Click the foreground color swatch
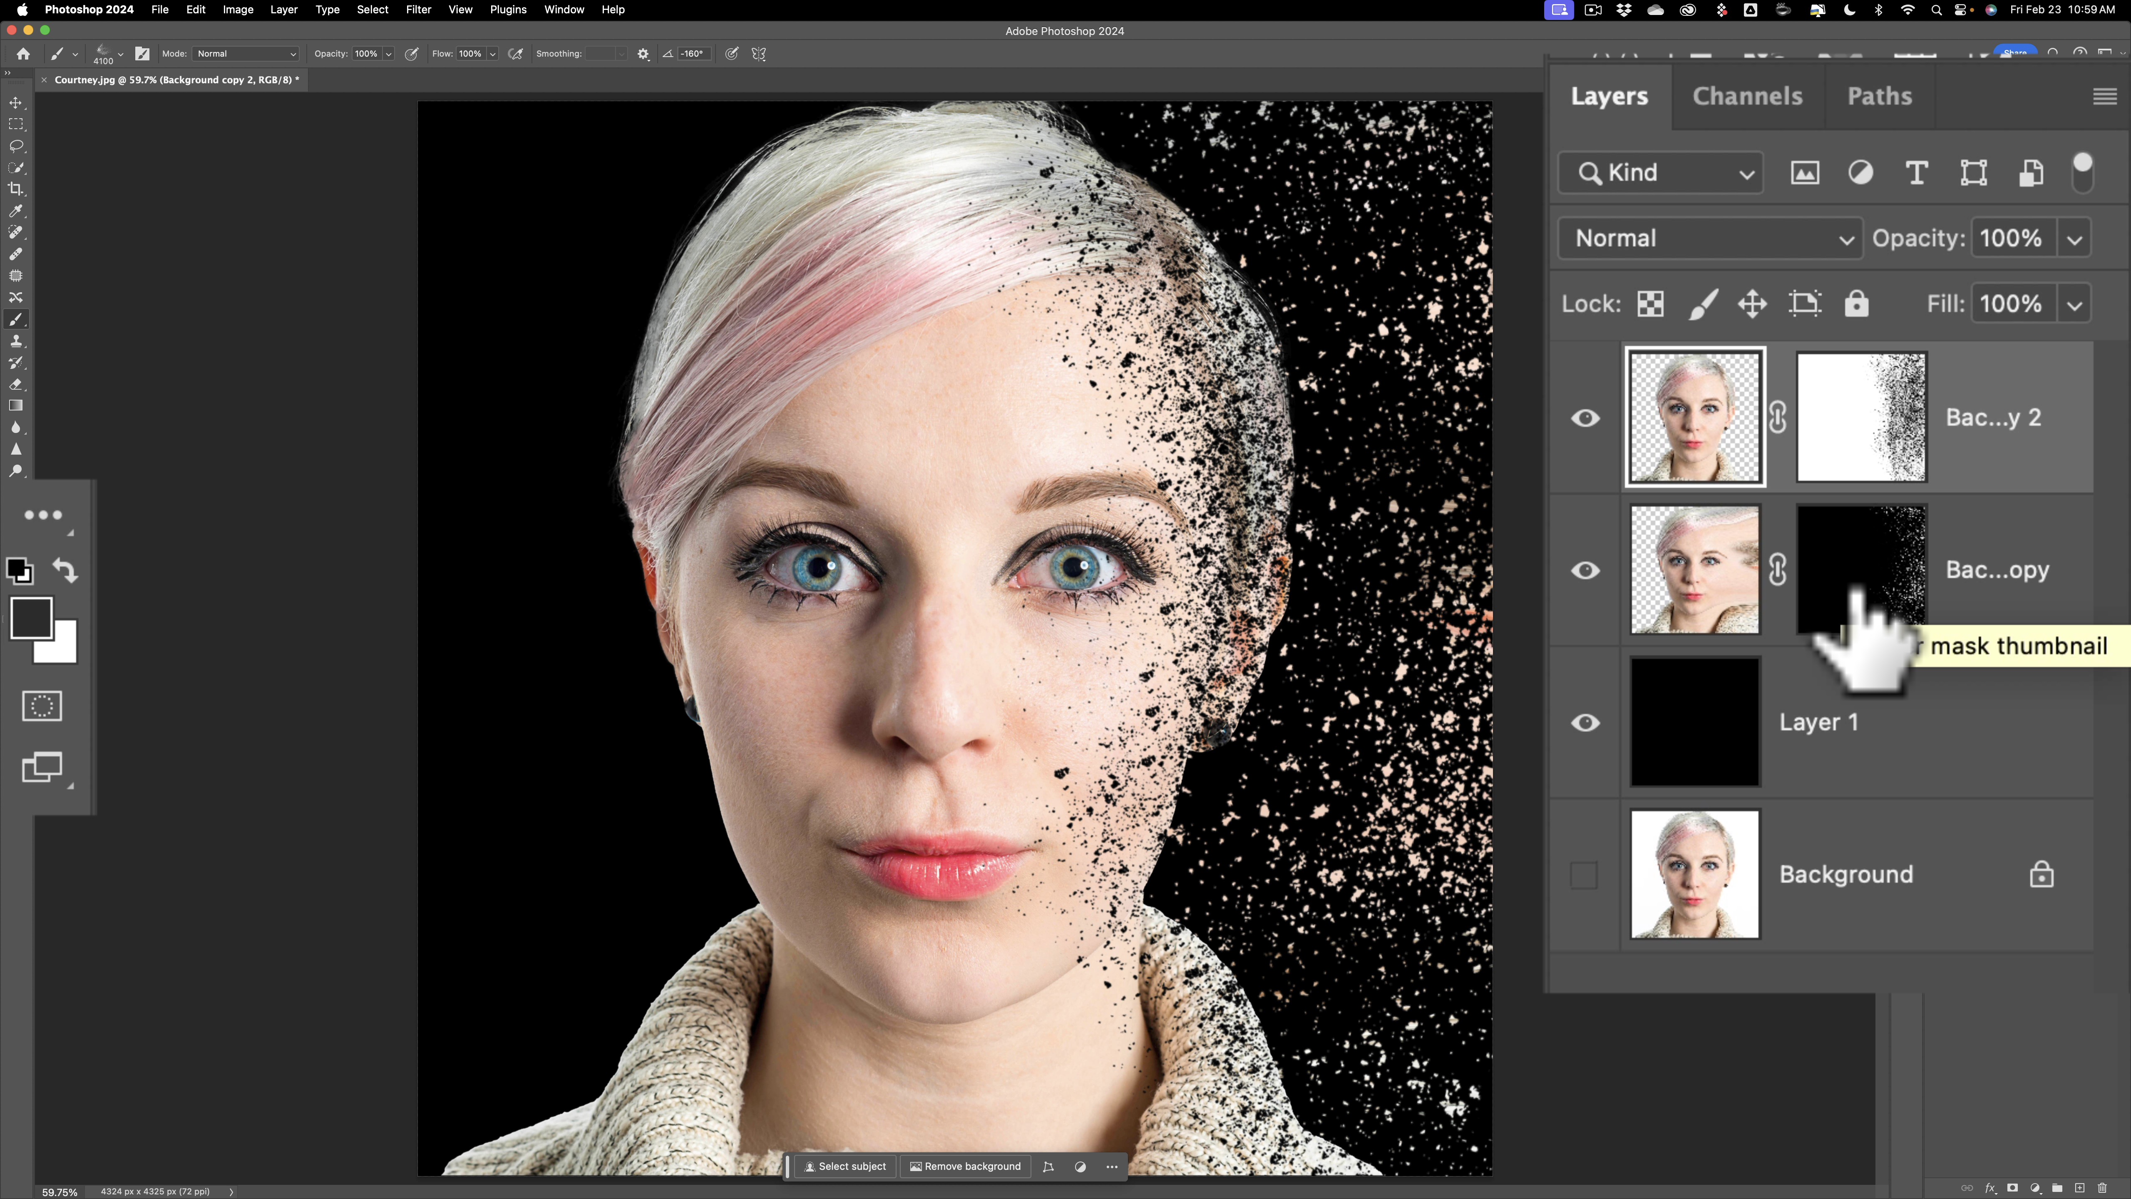The image size is (2131, 1199). (33, 616)
